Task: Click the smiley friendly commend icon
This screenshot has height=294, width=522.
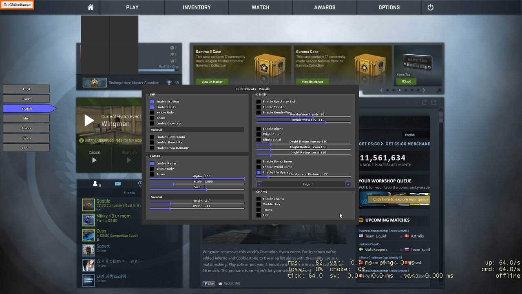Action: click(x=173, y=48)
